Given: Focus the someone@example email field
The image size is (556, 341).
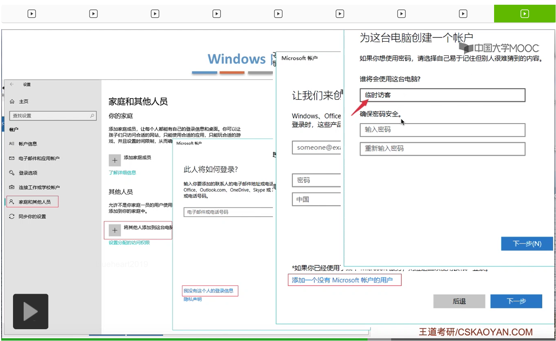Looking at the screenshot, I should click(316, 147).
